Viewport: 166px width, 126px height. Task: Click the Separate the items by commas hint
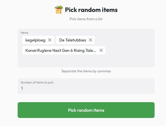[86, 71]
